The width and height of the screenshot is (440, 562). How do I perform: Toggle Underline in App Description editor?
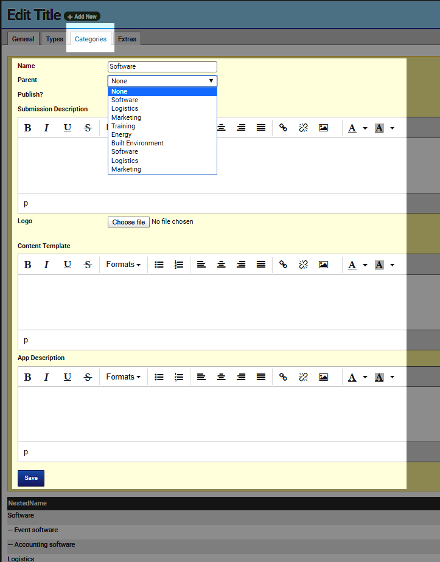coord(67,377)
